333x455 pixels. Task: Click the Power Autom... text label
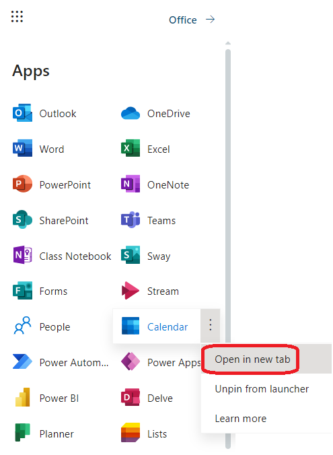click(74, 362)
